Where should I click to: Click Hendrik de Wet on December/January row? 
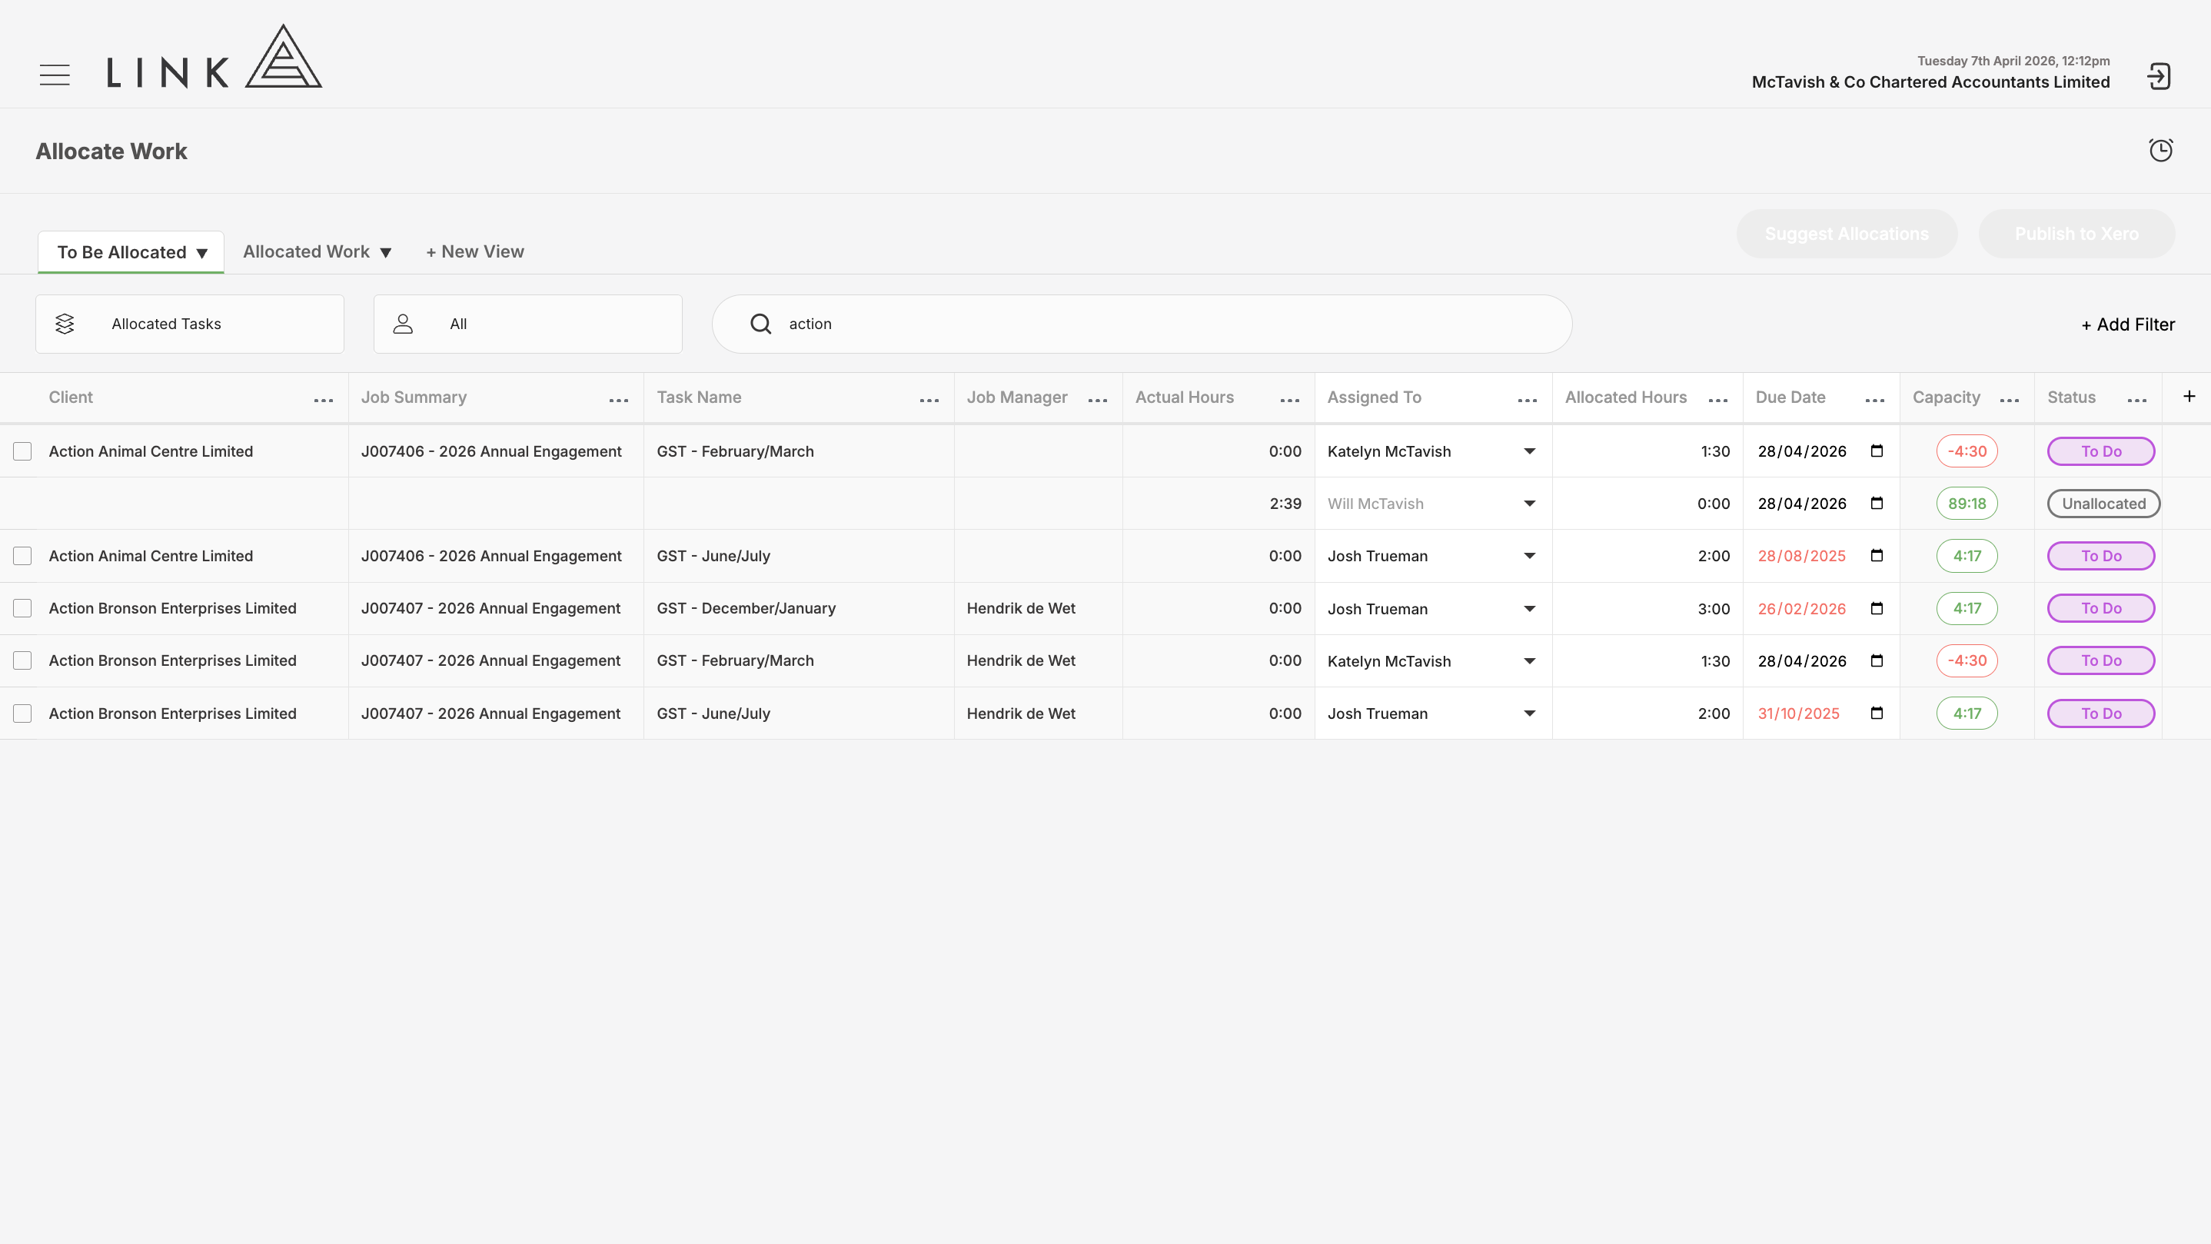coord(1020,609)
